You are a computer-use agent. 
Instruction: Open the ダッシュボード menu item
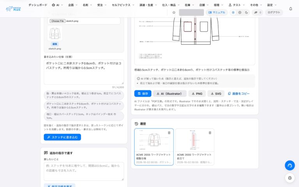38,5
